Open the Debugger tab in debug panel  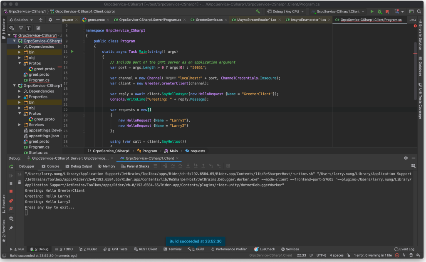click(27, 166)
